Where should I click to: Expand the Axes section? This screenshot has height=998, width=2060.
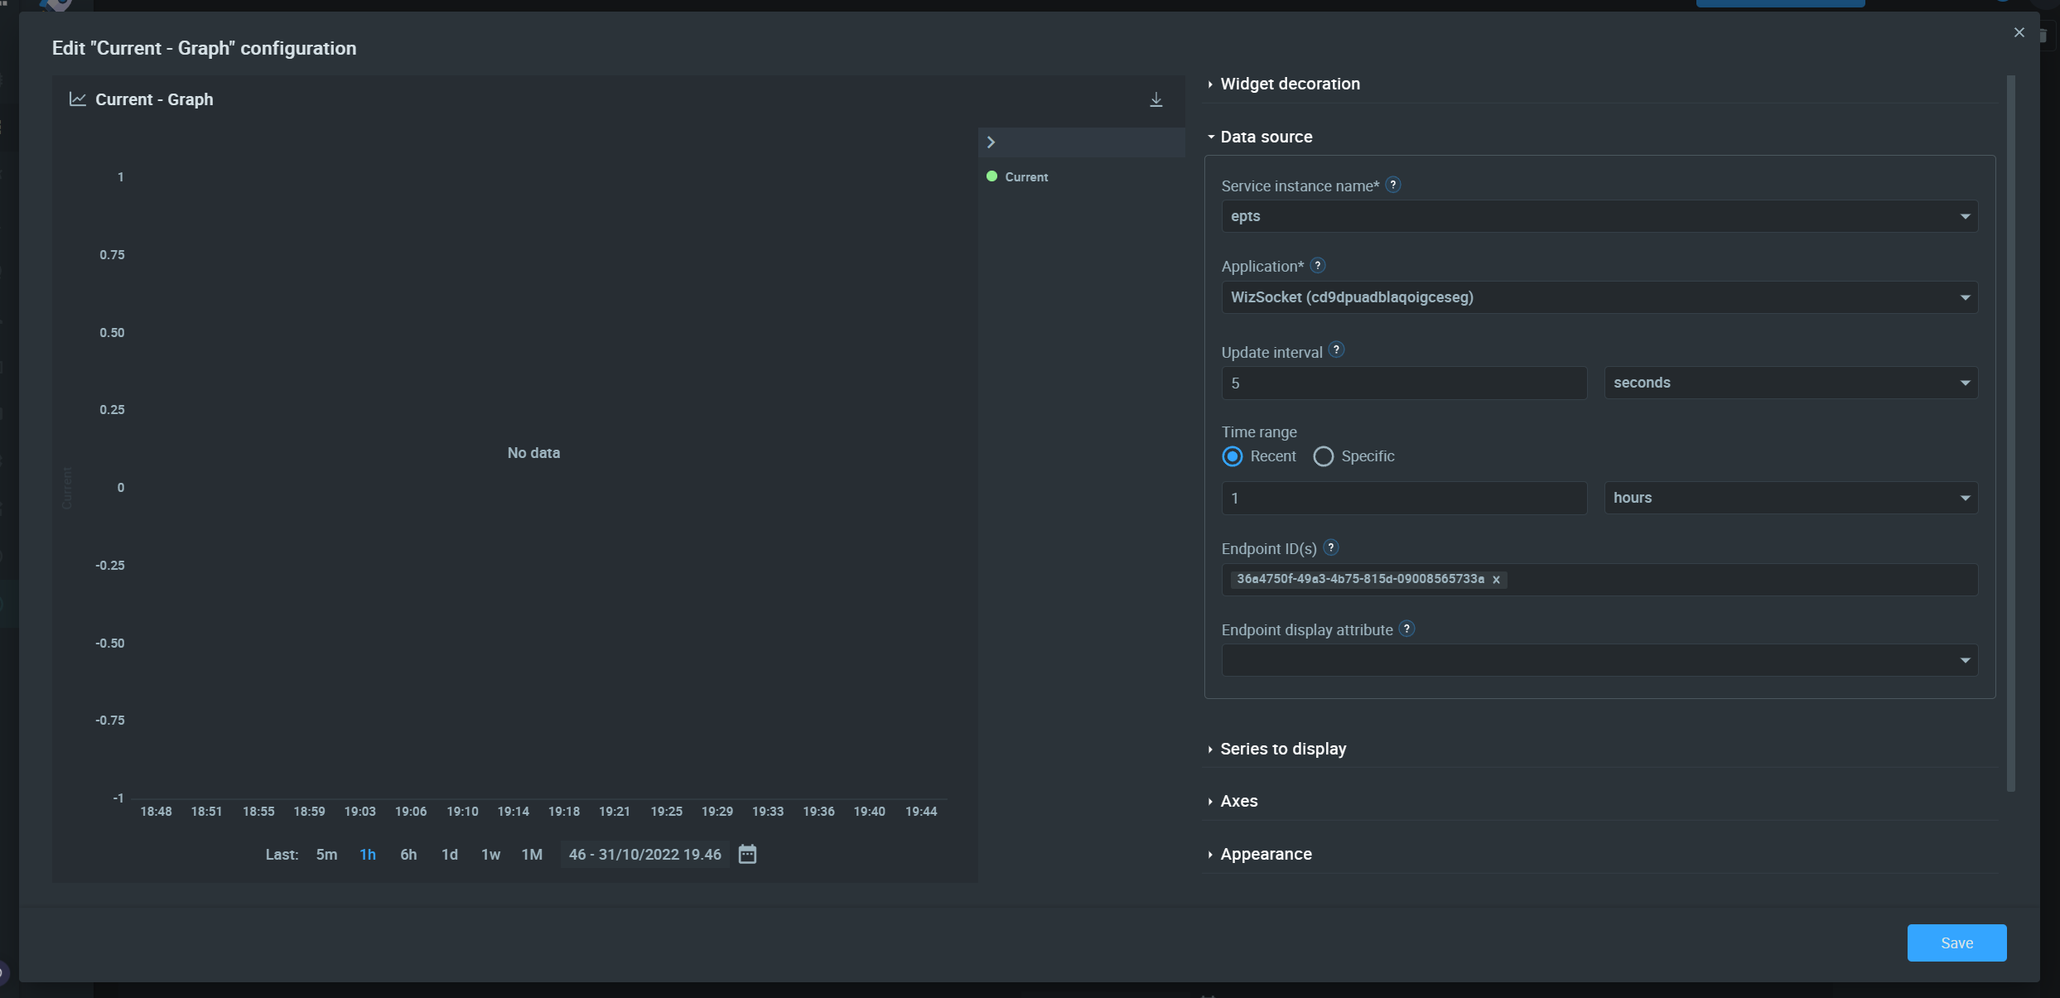pyautogui.click(x=1238, y=801)
